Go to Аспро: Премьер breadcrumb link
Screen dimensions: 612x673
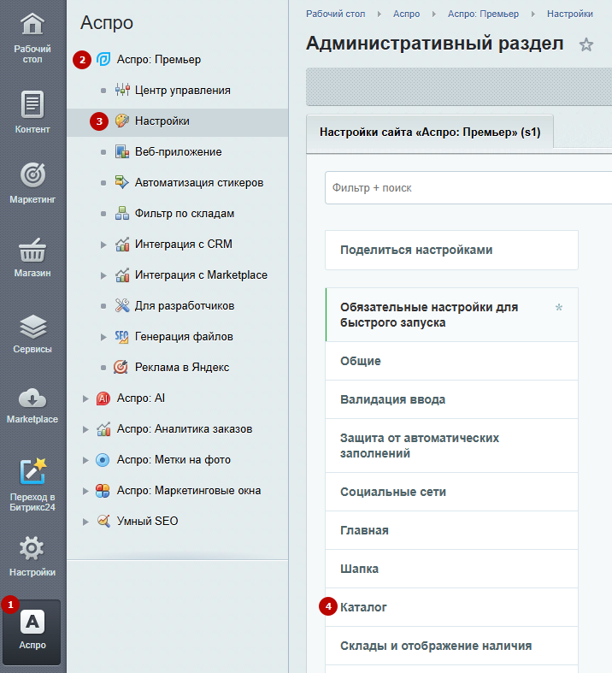tap(483, 15)
